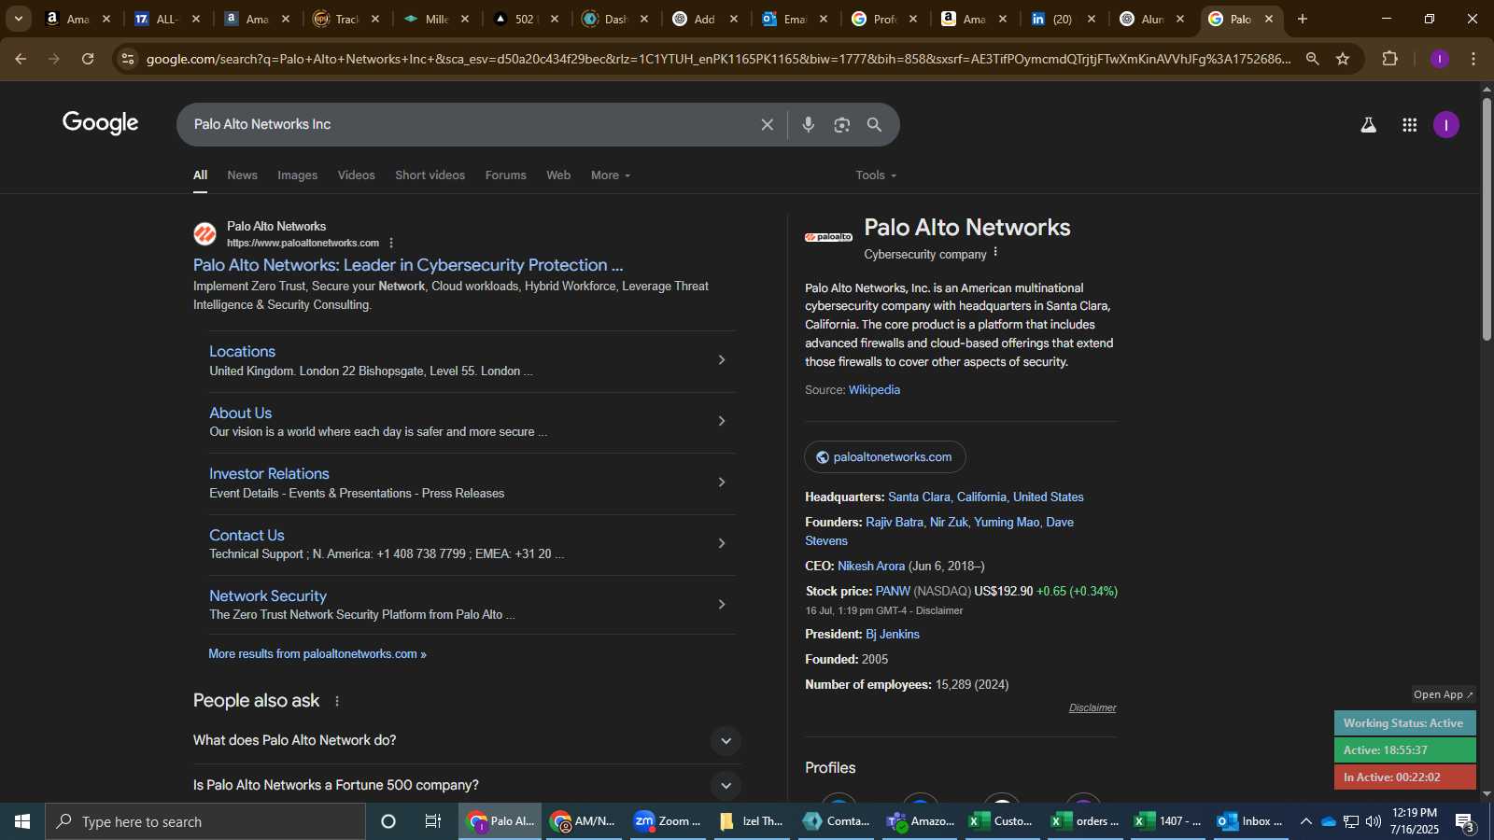Screen dimensions: 1494x840
Task: Expand 'What does Palo Alto Network do?'
Action: pyautogui.click(x=726, y=741)
